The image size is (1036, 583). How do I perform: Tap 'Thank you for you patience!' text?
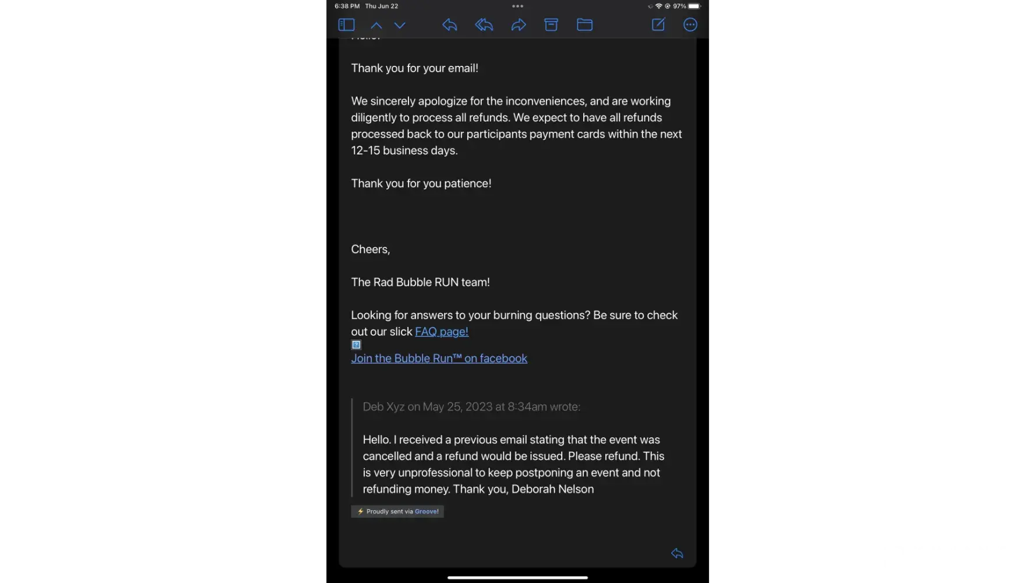[x=421, y=184]
